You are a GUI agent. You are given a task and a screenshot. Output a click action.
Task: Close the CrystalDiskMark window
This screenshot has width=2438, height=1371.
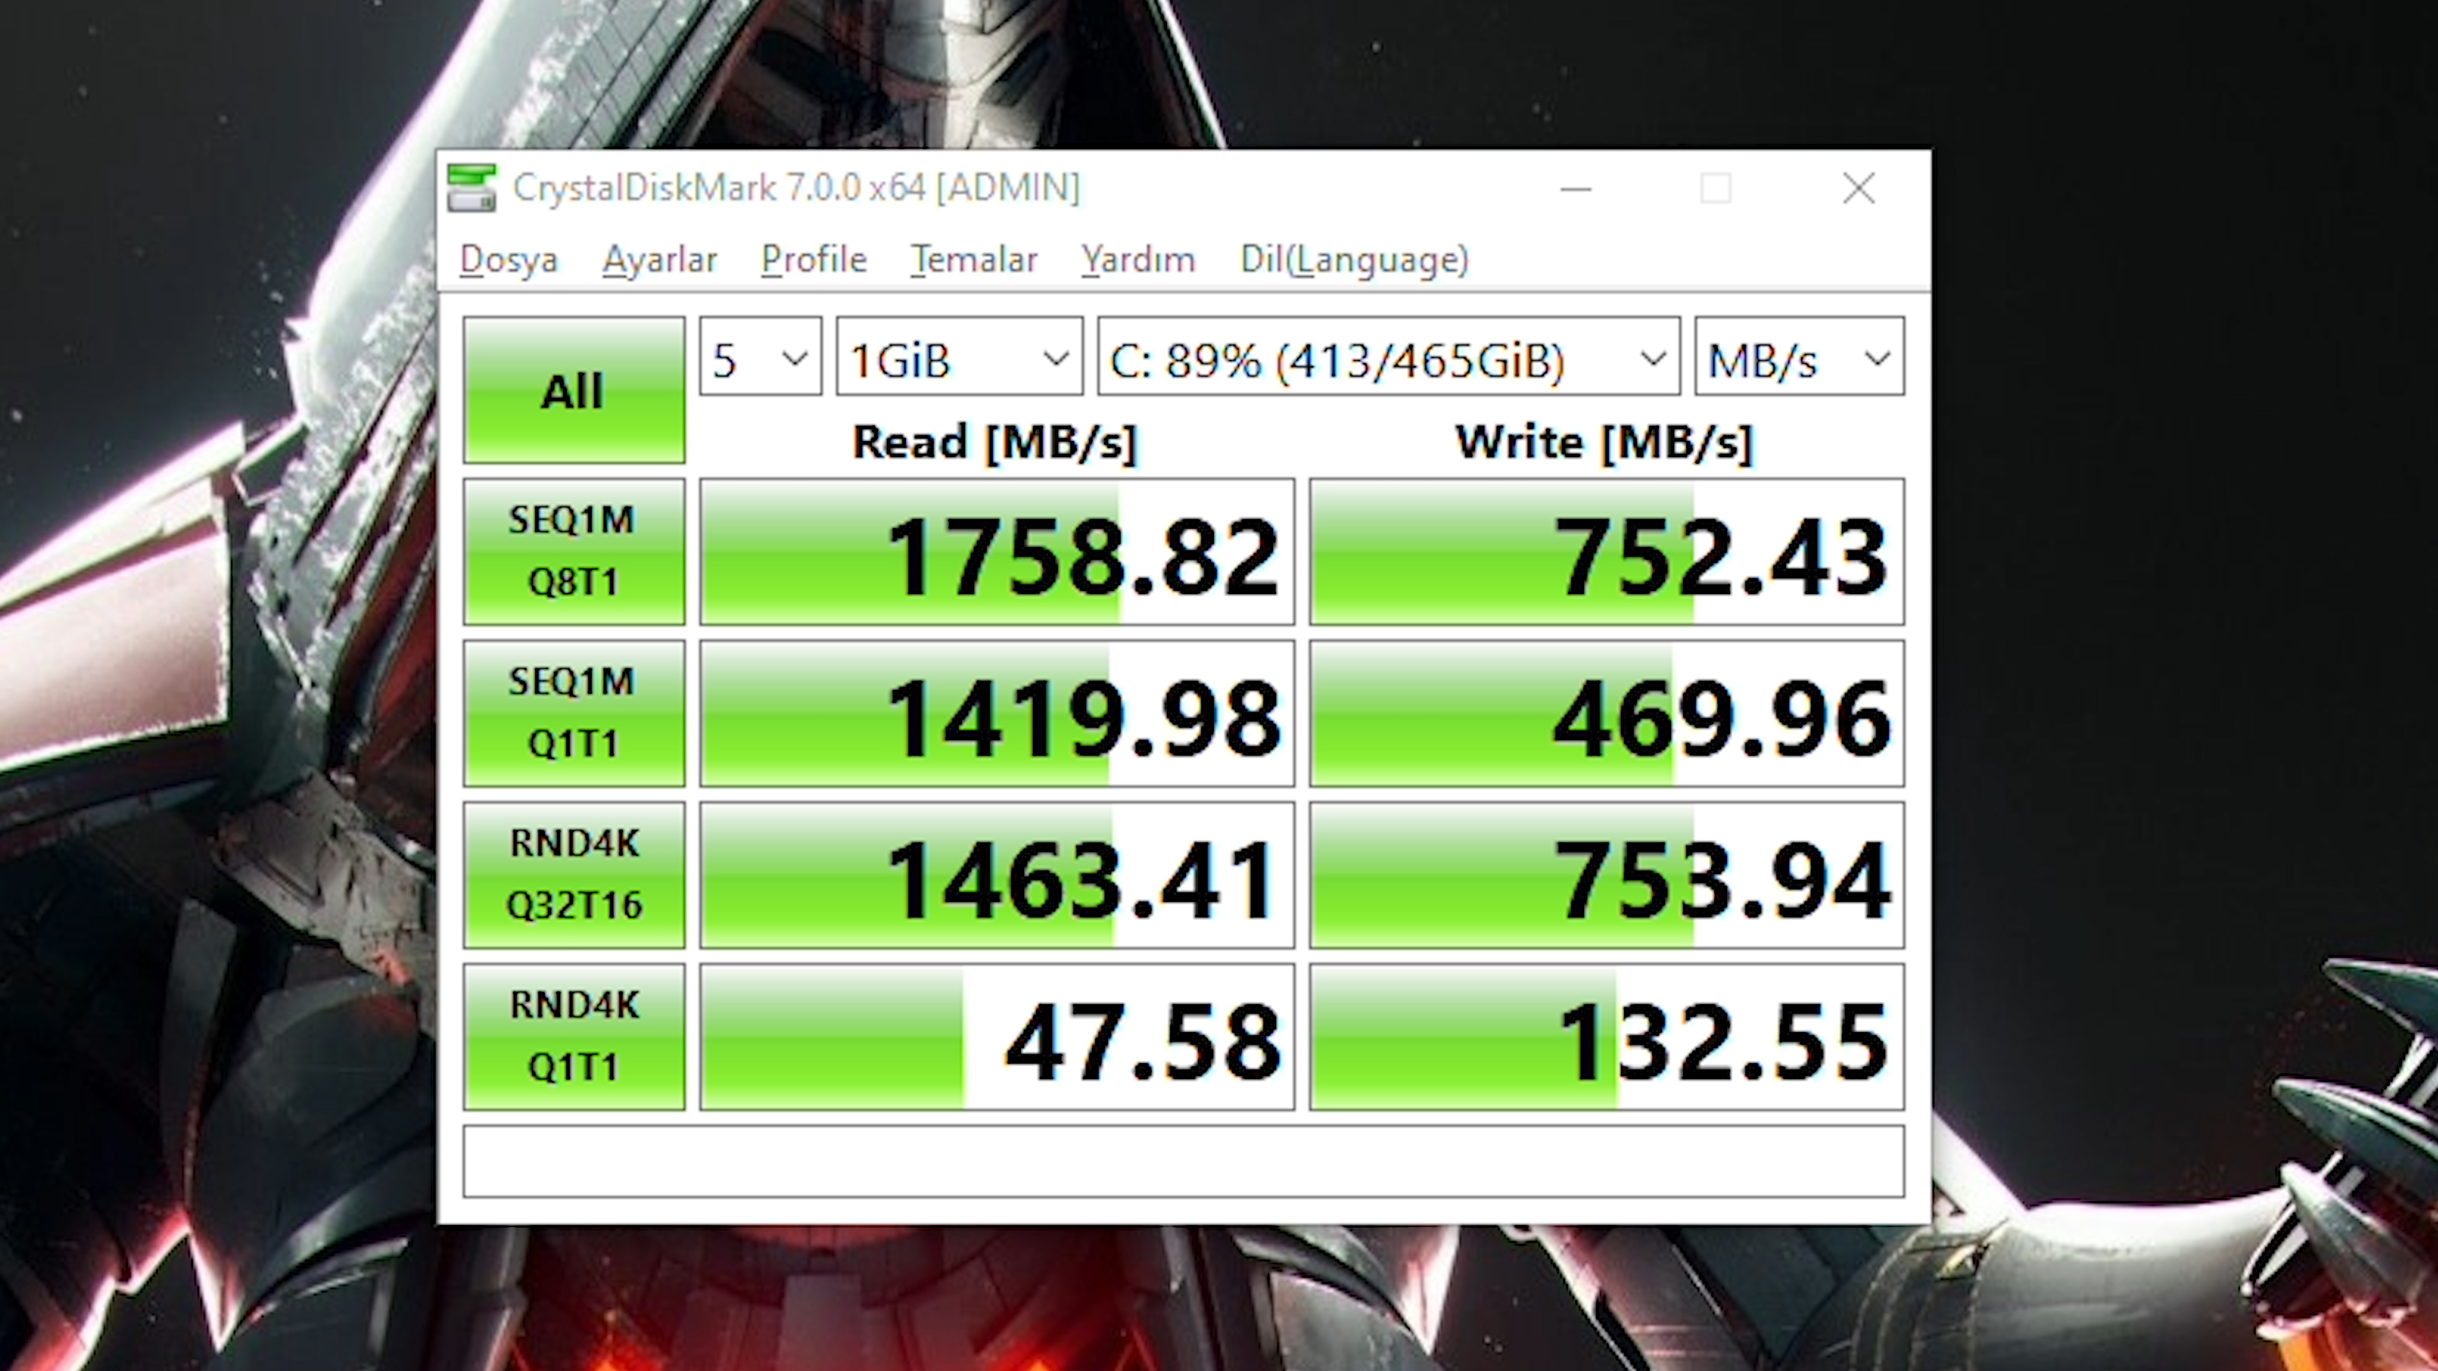point(1859,189)
